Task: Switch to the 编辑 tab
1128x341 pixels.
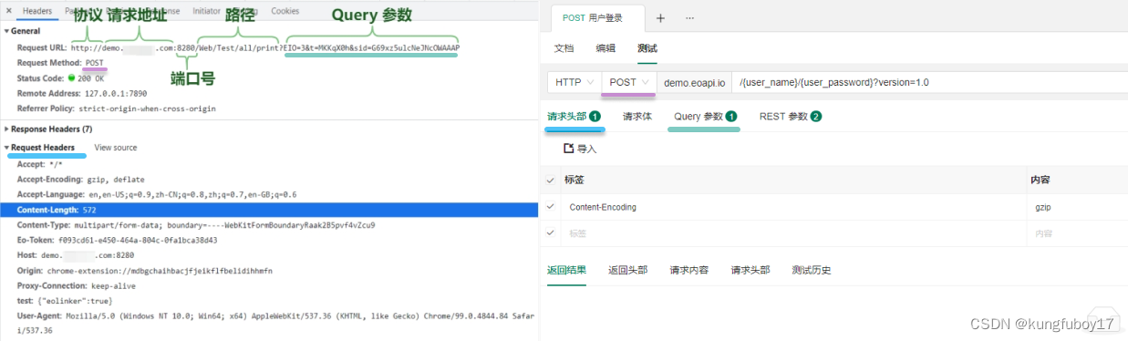Action: coord(605,48)
